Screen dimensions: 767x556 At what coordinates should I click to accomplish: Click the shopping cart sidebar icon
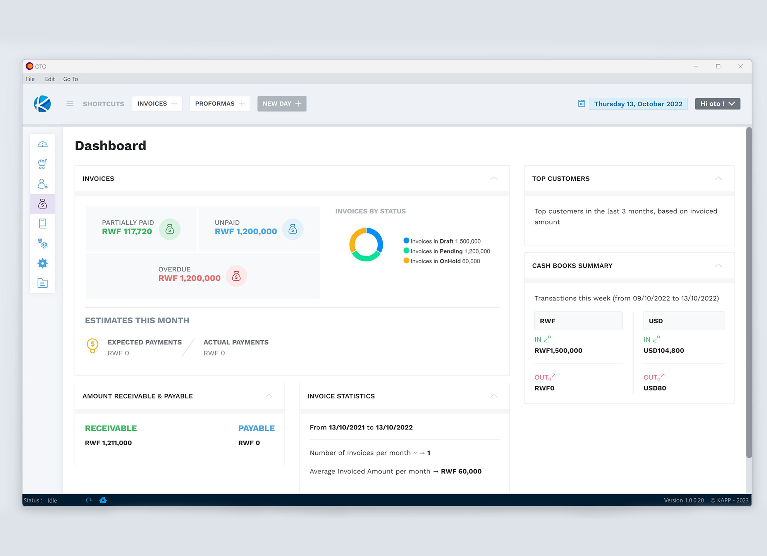point(43,164)
